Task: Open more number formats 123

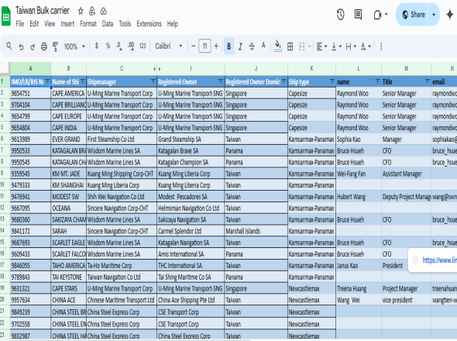Action: click(143, 46)
